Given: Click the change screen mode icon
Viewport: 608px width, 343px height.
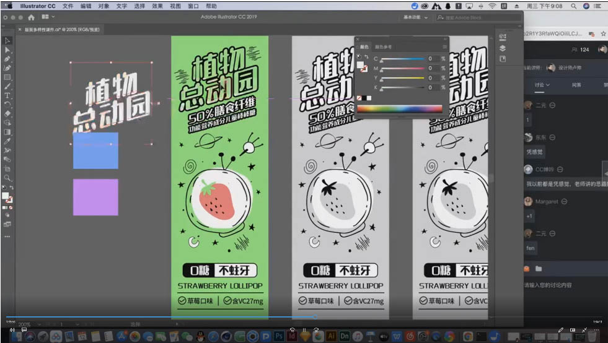Looking at the screenshot, I should (x=7, y=224).
